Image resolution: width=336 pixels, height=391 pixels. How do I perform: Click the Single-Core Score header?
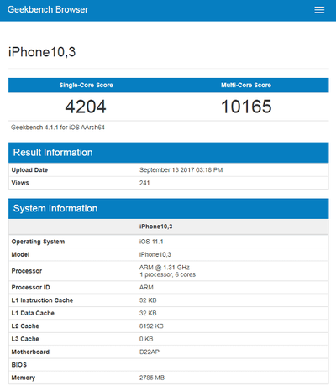point(86,86)
